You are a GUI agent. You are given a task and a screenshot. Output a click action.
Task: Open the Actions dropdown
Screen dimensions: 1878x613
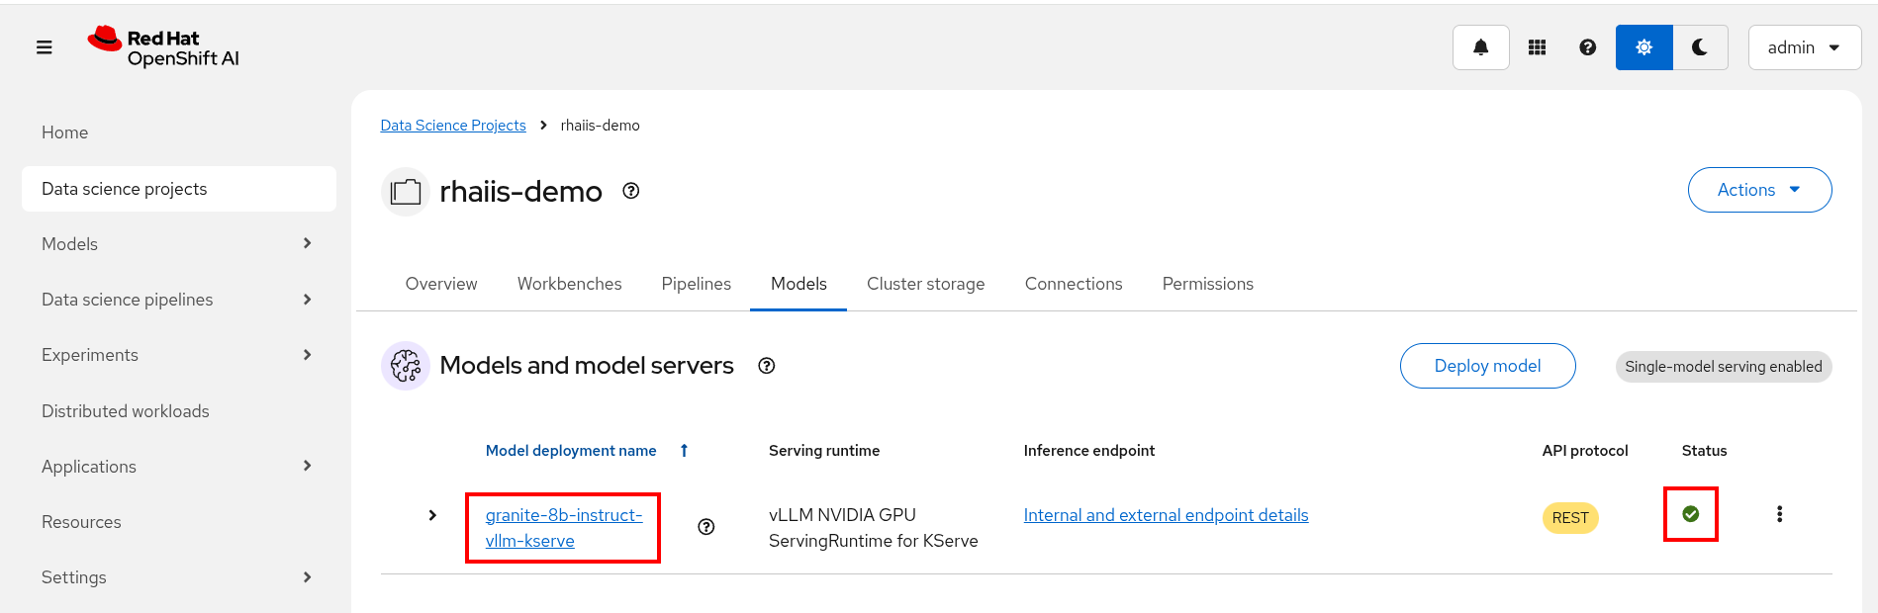pos(1758,190)
